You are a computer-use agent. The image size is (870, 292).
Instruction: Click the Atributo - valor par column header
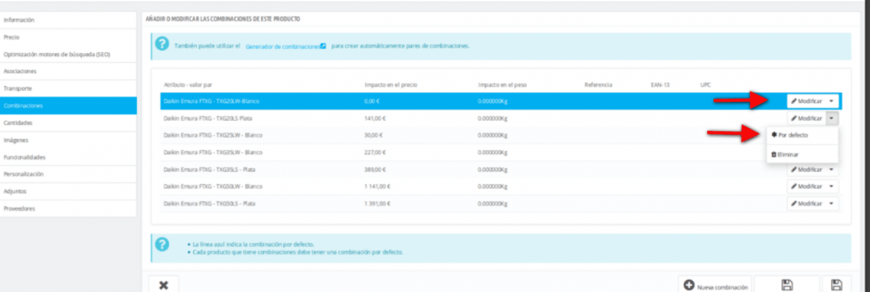[x=188, y=84]
